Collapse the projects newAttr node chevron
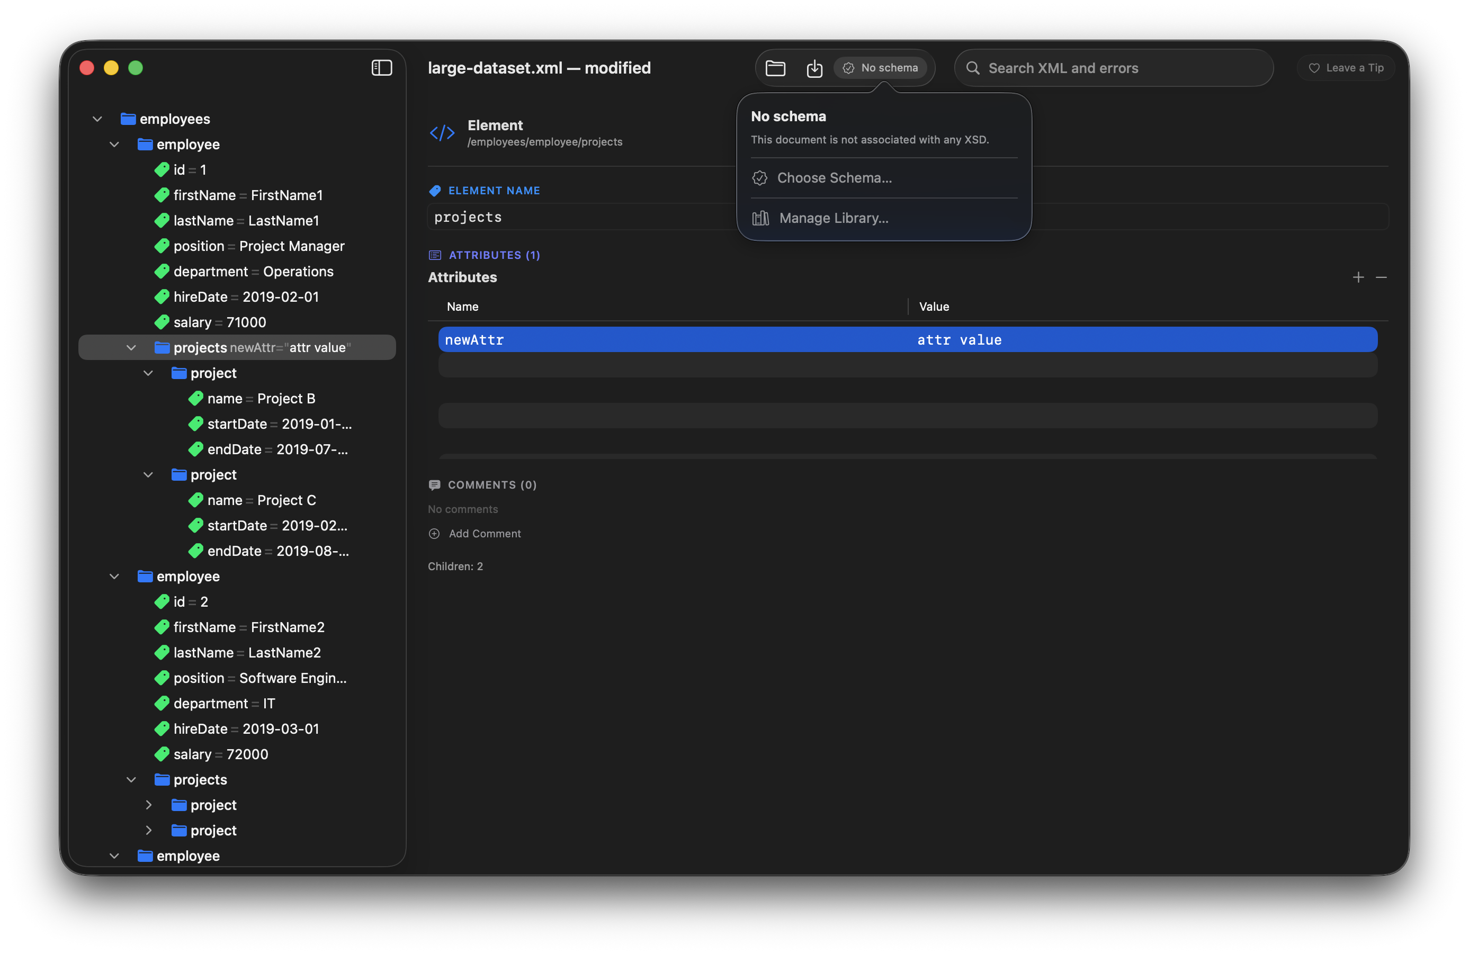 pyautogui.click(x=131, y=348)
